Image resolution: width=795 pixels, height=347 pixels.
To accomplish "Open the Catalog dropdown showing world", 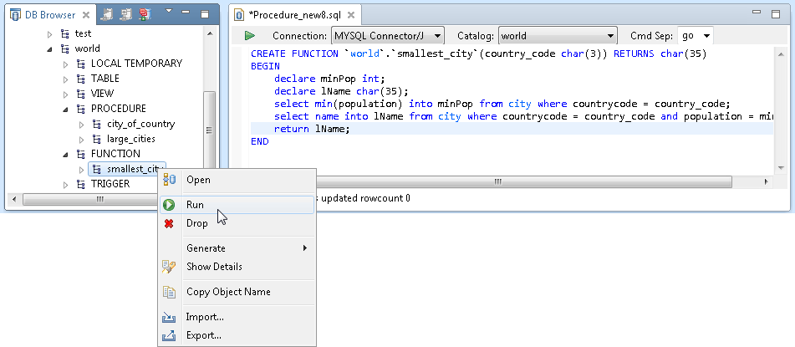I will [557, 36].
